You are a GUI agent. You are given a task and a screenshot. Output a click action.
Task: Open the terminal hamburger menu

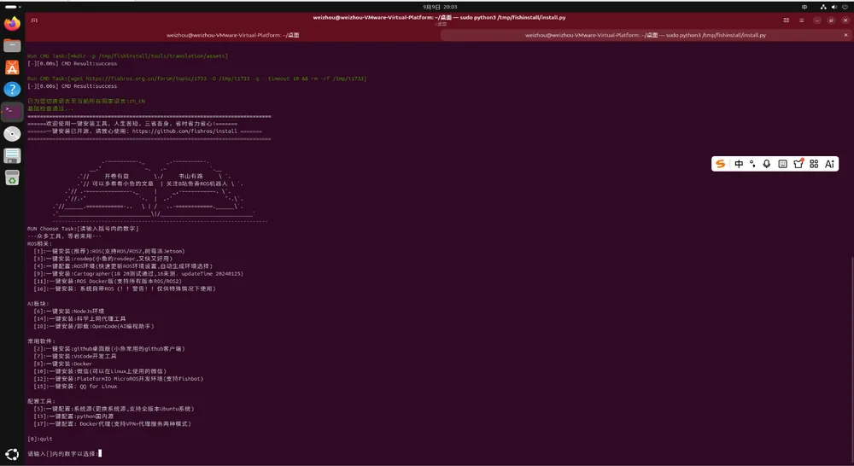[802, 20]
